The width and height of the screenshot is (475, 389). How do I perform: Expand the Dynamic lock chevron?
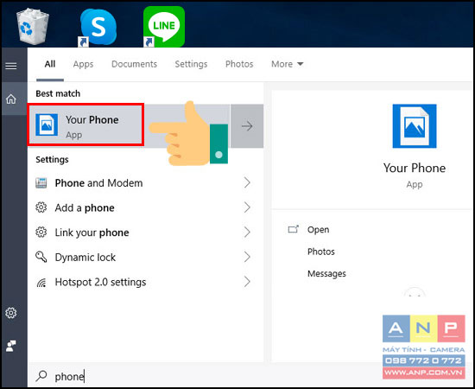pyautogui.click(x=247, y=257)
